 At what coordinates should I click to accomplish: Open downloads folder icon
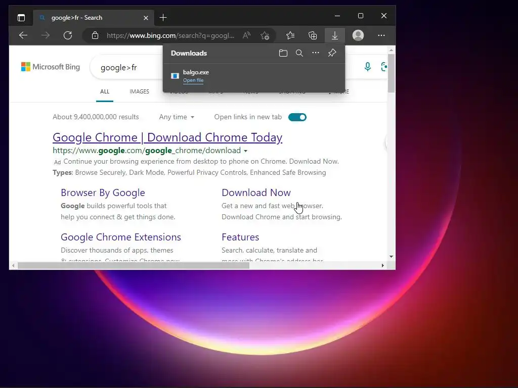pyautogui.click(x=283, y=53)
